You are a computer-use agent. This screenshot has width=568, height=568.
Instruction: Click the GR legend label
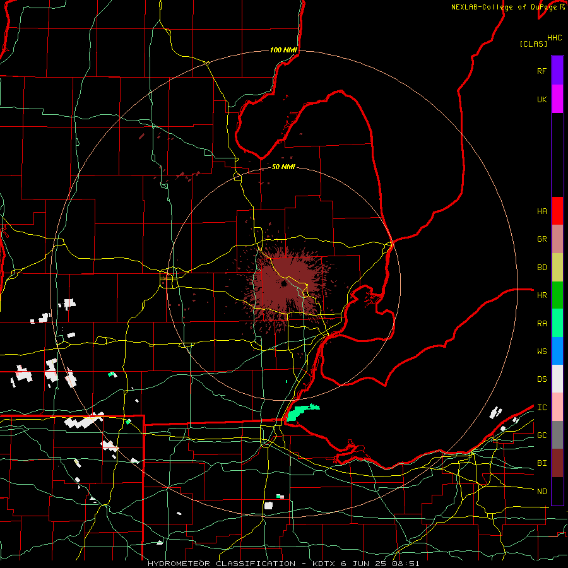(x=541, y=239)
